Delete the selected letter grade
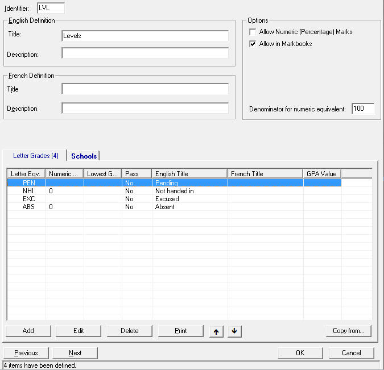This screenshot has width=384, height=370. point(129,331)
